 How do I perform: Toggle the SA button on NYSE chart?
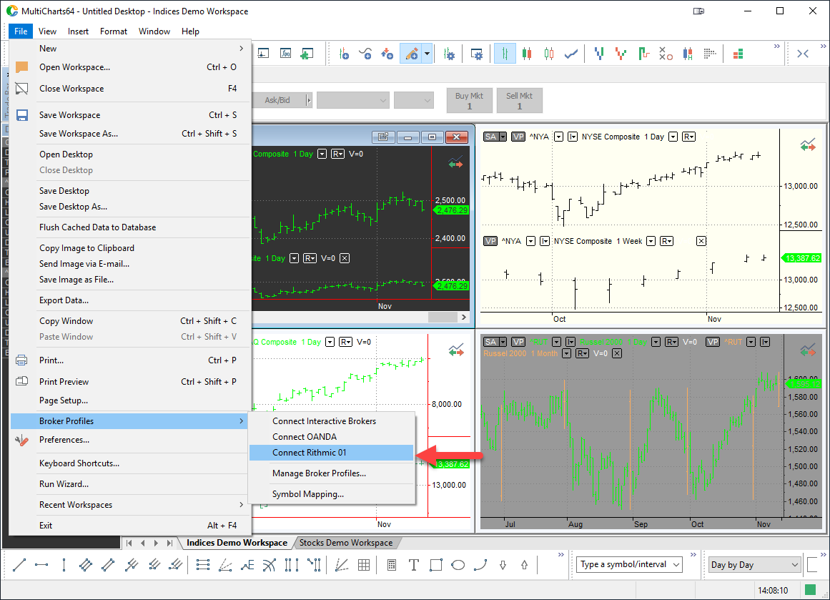tap(490, 137)
